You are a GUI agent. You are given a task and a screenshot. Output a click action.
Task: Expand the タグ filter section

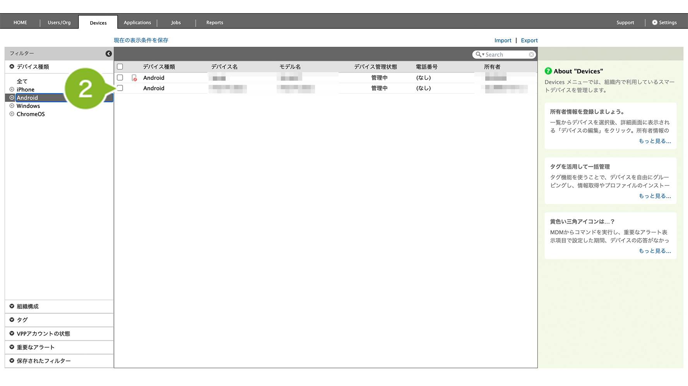pos(22,320)
